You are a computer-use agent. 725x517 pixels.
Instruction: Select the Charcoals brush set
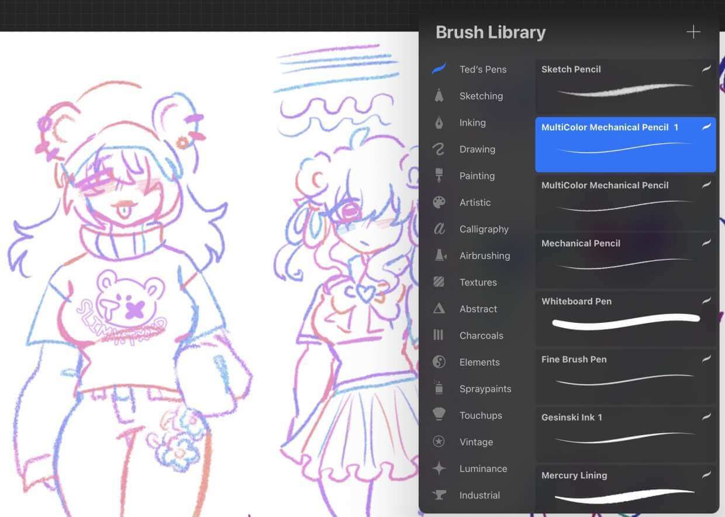click(x=481, y=335)
